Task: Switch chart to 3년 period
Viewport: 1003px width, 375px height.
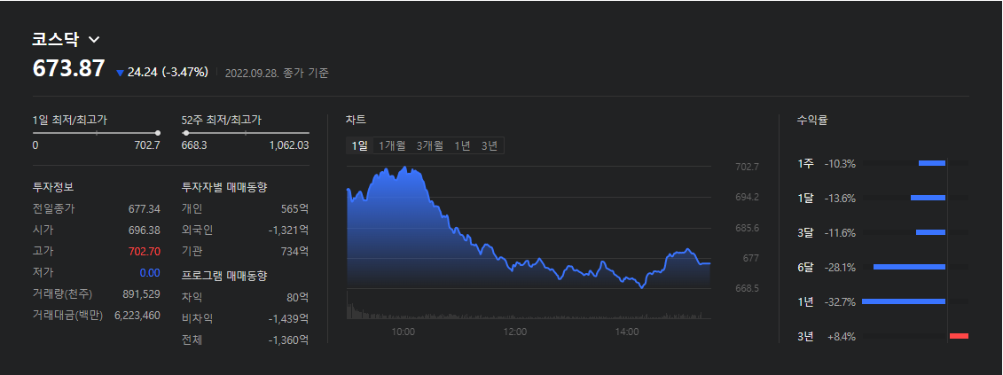Action: [490, 146]
